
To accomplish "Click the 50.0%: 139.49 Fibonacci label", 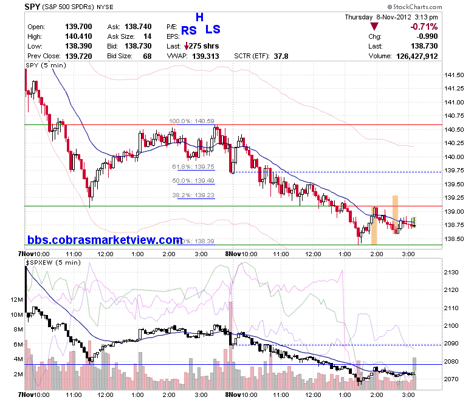I will point(193,180).
